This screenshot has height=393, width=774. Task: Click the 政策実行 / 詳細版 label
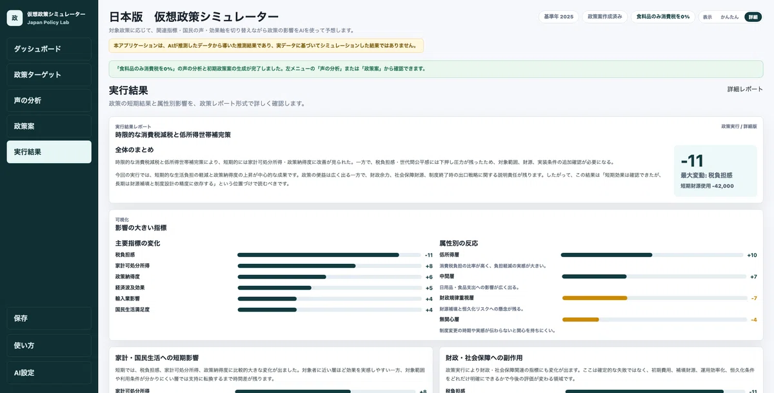coord(739,126)
